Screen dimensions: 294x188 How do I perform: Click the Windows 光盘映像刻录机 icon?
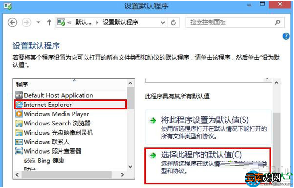[x=19, y=133]
